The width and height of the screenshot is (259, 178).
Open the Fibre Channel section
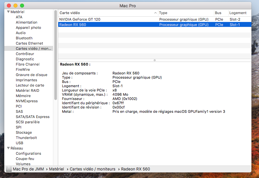[28, 64]
